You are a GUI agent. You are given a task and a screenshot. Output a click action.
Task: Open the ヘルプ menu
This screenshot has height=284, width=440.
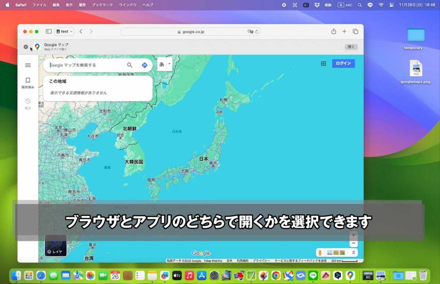pos(148,5)
